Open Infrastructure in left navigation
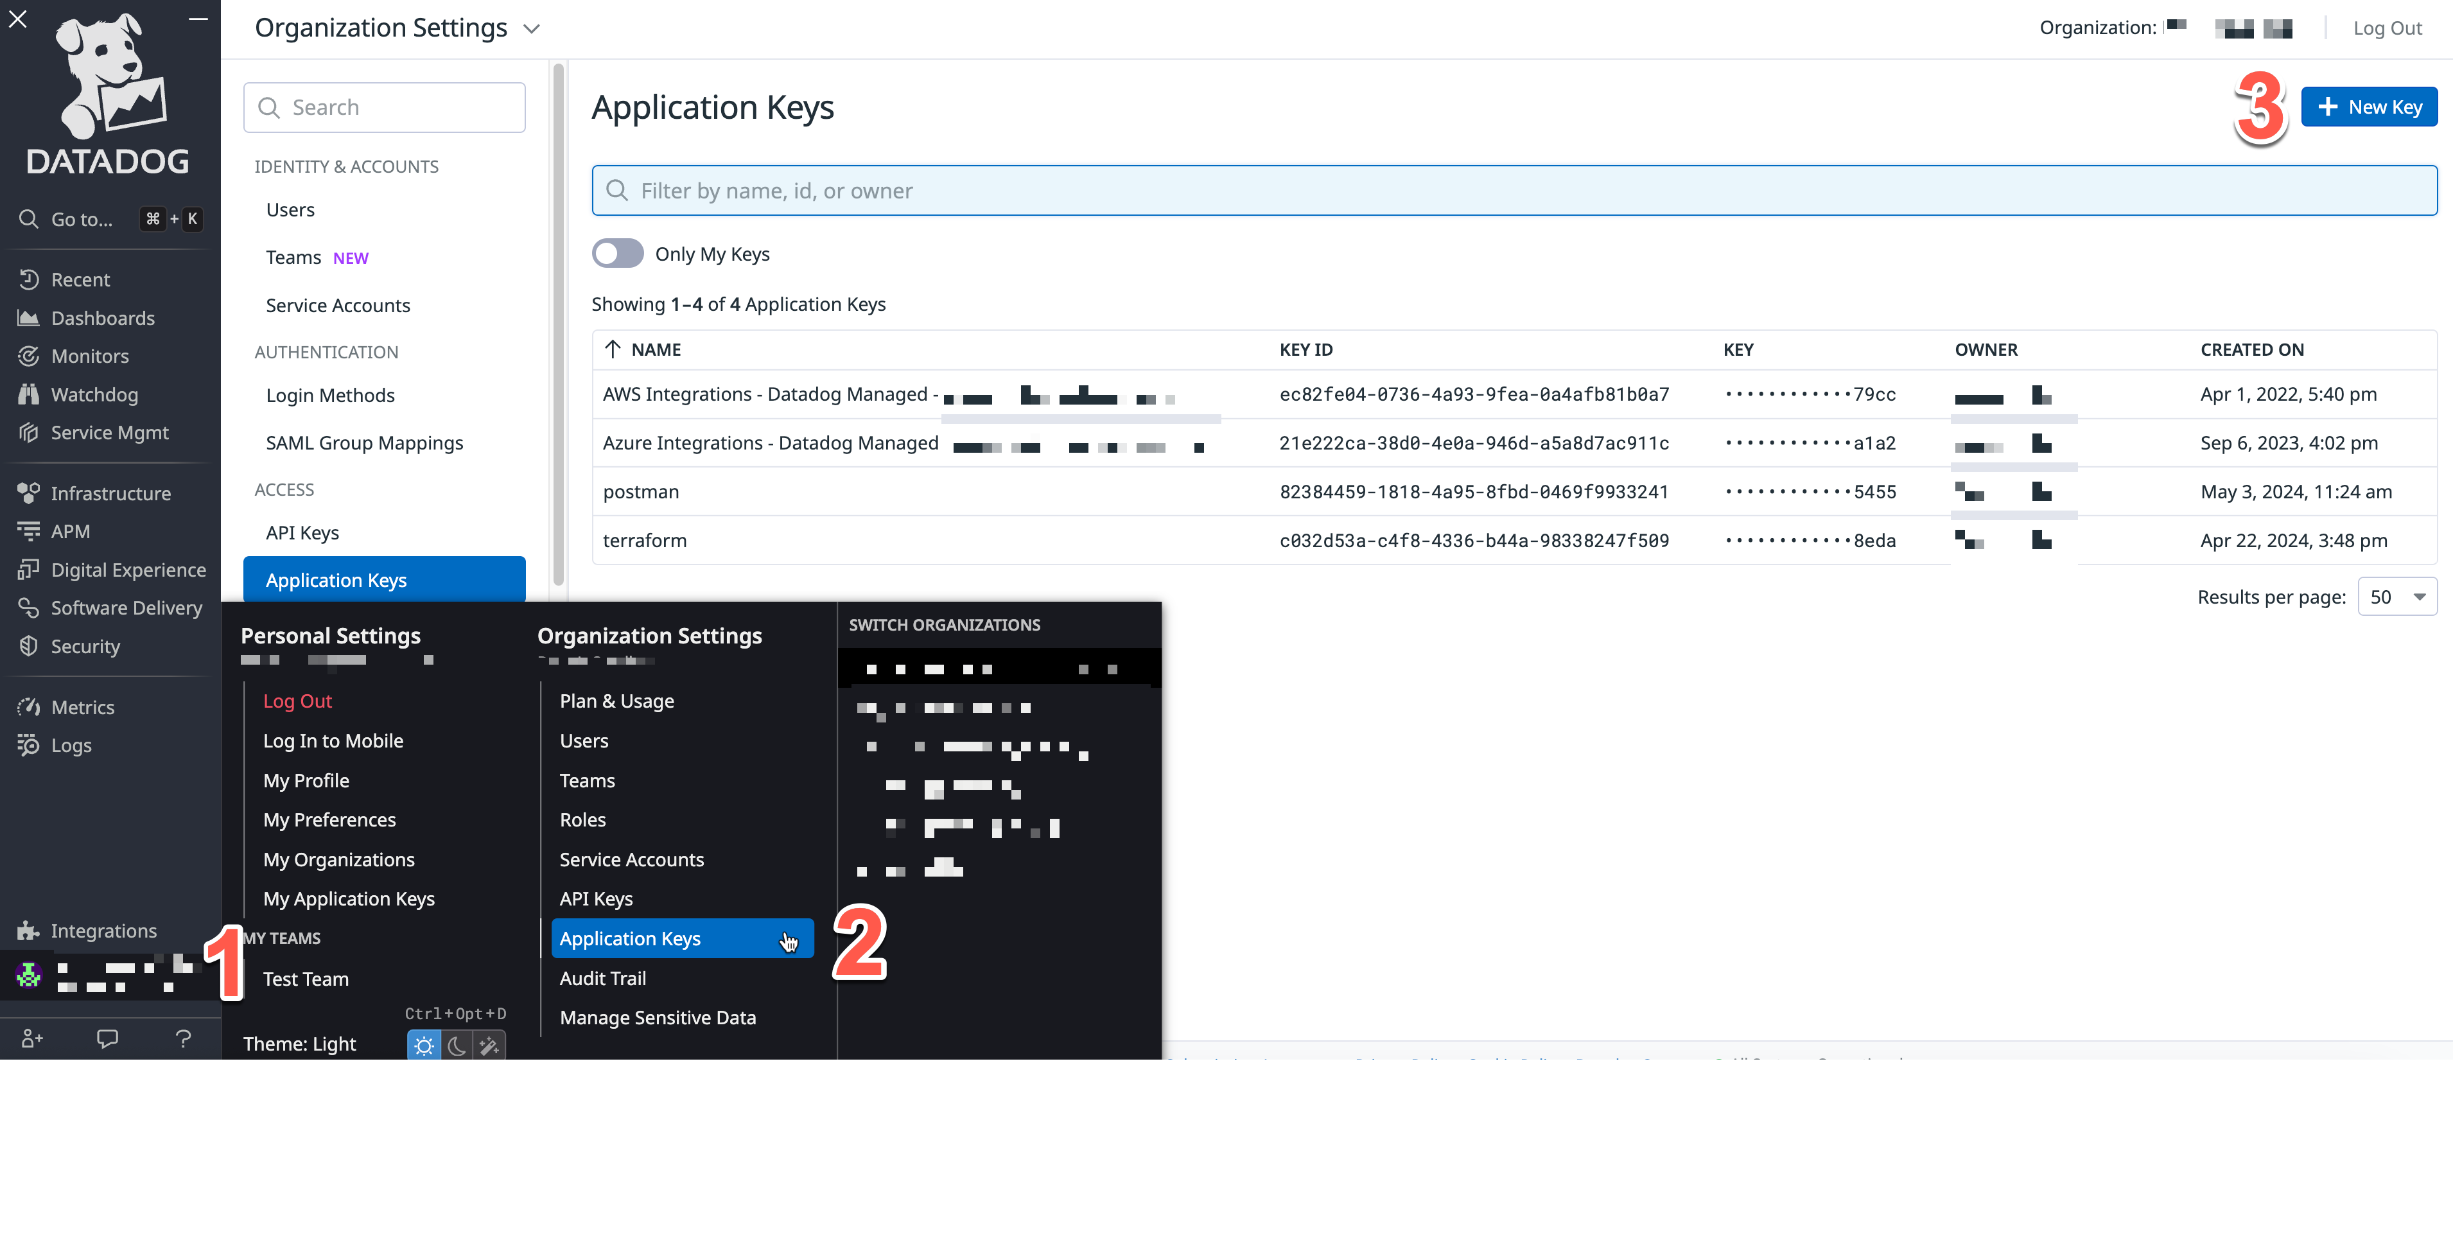The height and width of the screenshot is (1233, 2453). coord(110,493)
